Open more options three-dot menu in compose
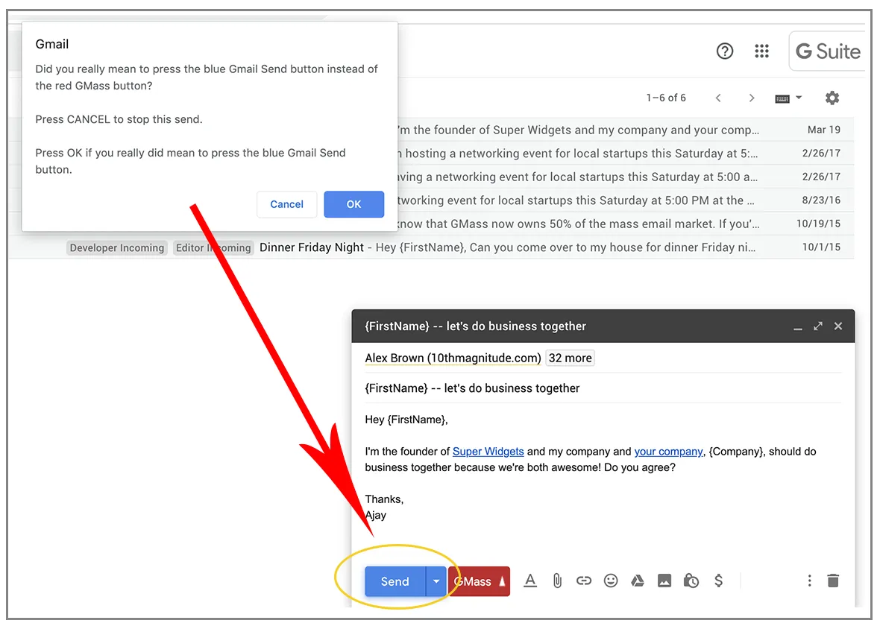Screen dimensions: 880x629 (809, 581)
